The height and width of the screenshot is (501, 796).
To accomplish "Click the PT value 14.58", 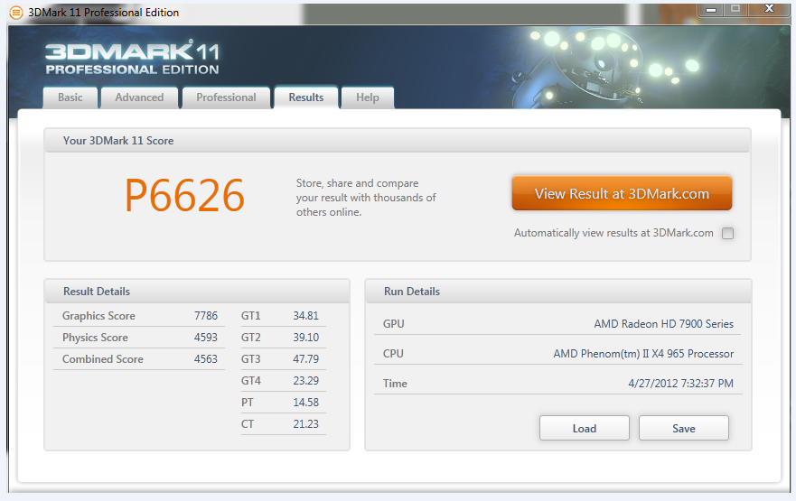I will pos(305,403).
